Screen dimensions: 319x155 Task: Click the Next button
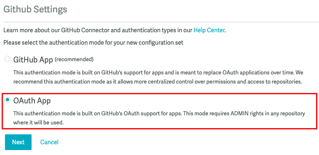coord(18,142)
